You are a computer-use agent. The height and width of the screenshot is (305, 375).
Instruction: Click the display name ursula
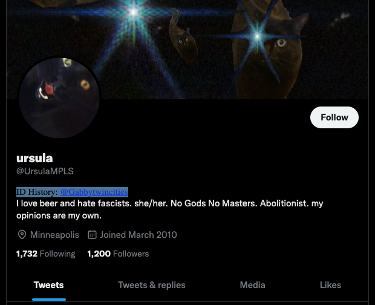pos(34,159)
